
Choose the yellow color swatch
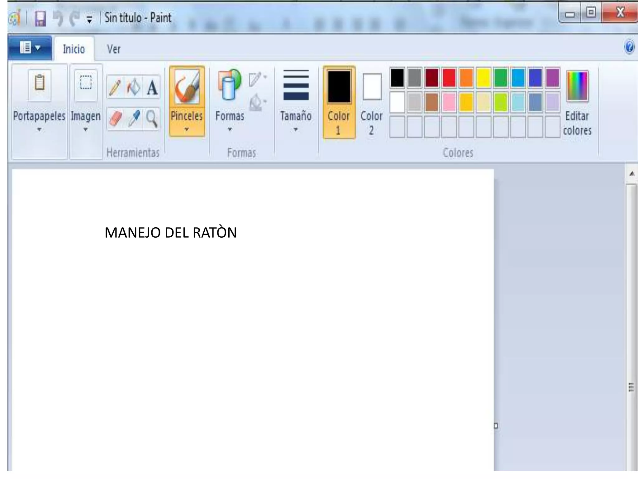(483, 78)
